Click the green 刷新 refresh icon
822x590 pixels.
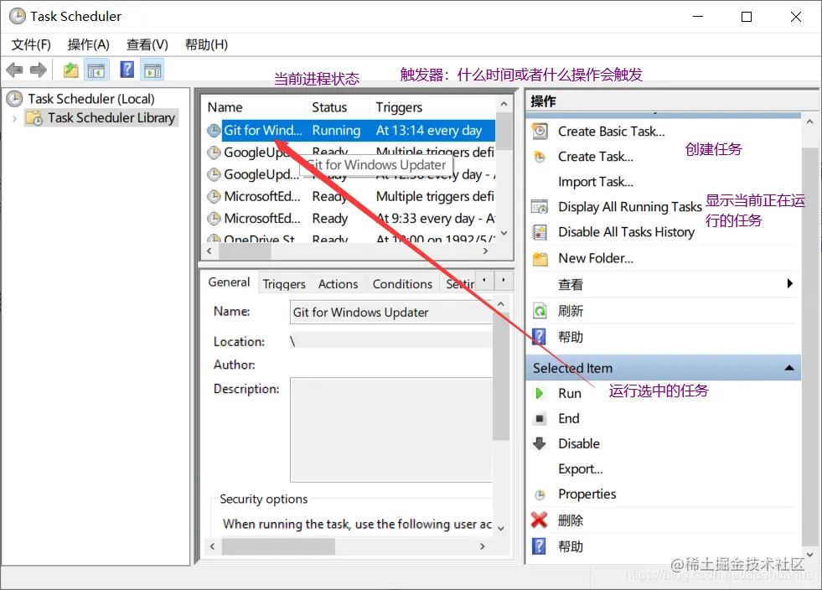click(540, 311)
